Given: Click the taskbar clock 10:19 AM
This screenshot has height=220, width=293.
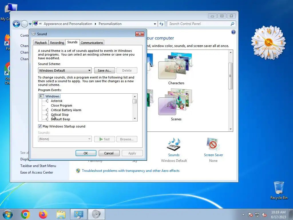Looking at the screenshot, I should coord(278,212).
